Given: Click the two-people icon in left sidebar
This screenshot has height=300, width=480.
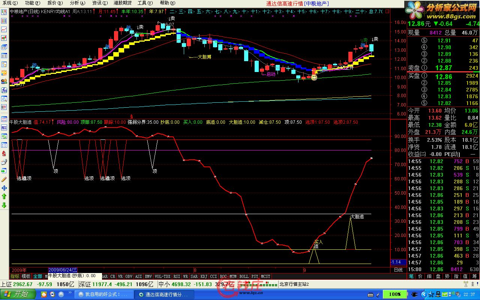Looking at the screenshot, I should click(x=4, y=81).
